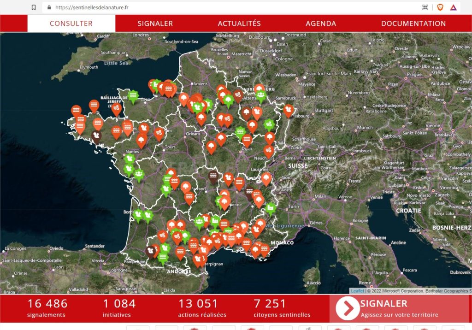View site security via the padlock icon
Screen dimensions: 472x330
click(49, 7)
